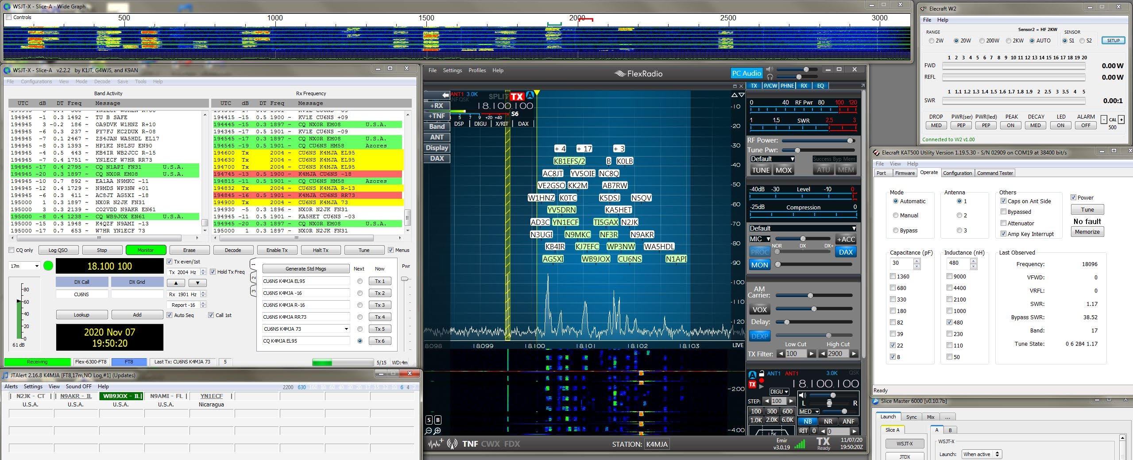The width and height of the screenshot is (1133, 460).
Task: Open the Profiles menu in SmartSDR
Action: [477, 70]
